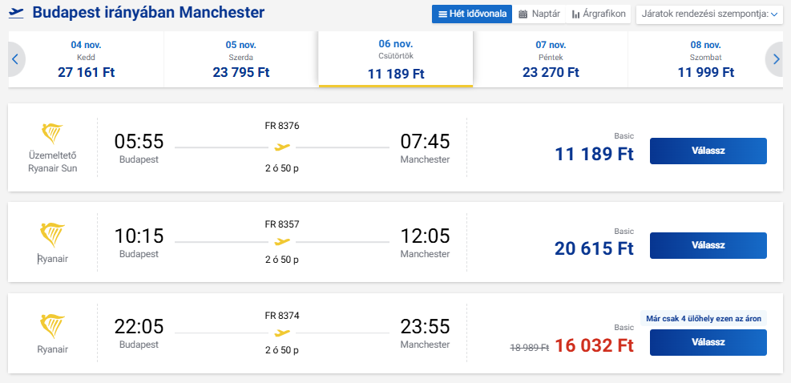
Task: Switch to the Naptár calendar view
Action: (x=539, y=14)
